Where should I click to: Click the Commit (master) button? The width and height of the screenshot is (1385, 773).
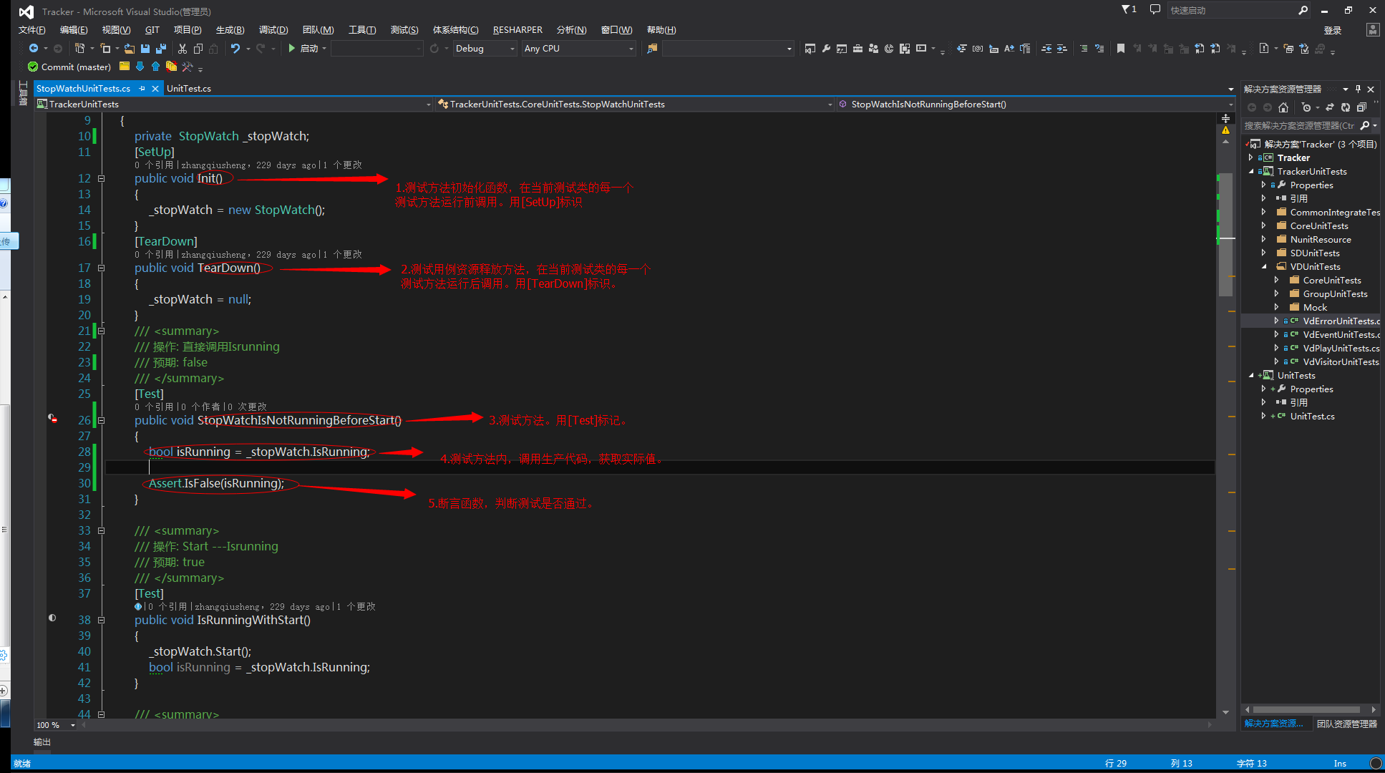69,67
